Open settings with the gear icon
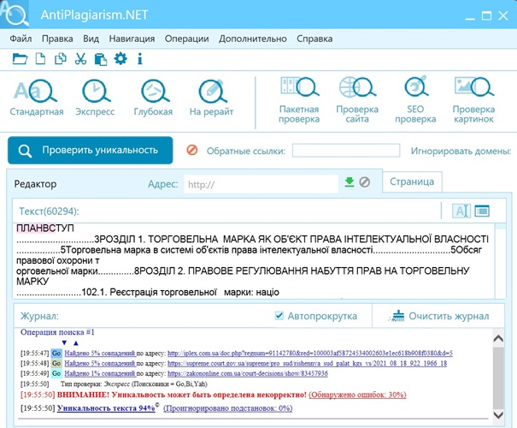The height and width of the screenshot is (428, 517). click(x=120, y=59)
